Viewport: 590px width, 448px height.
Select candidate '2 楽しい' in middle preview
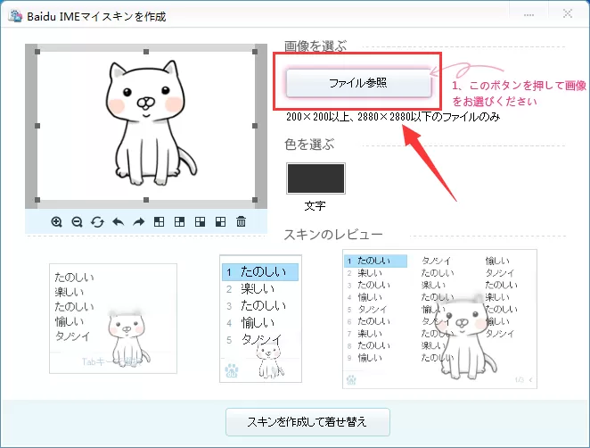tap(260, 289)
